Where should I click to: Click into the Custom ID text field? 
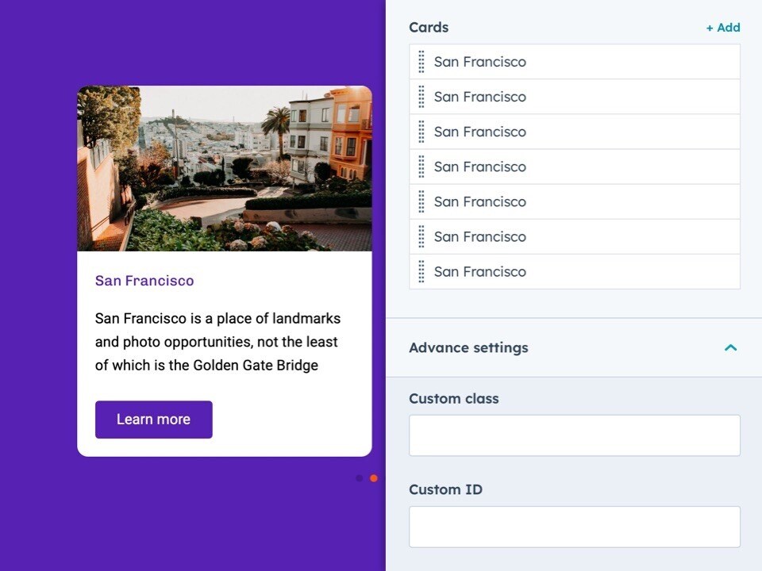[x=574, y=527]
